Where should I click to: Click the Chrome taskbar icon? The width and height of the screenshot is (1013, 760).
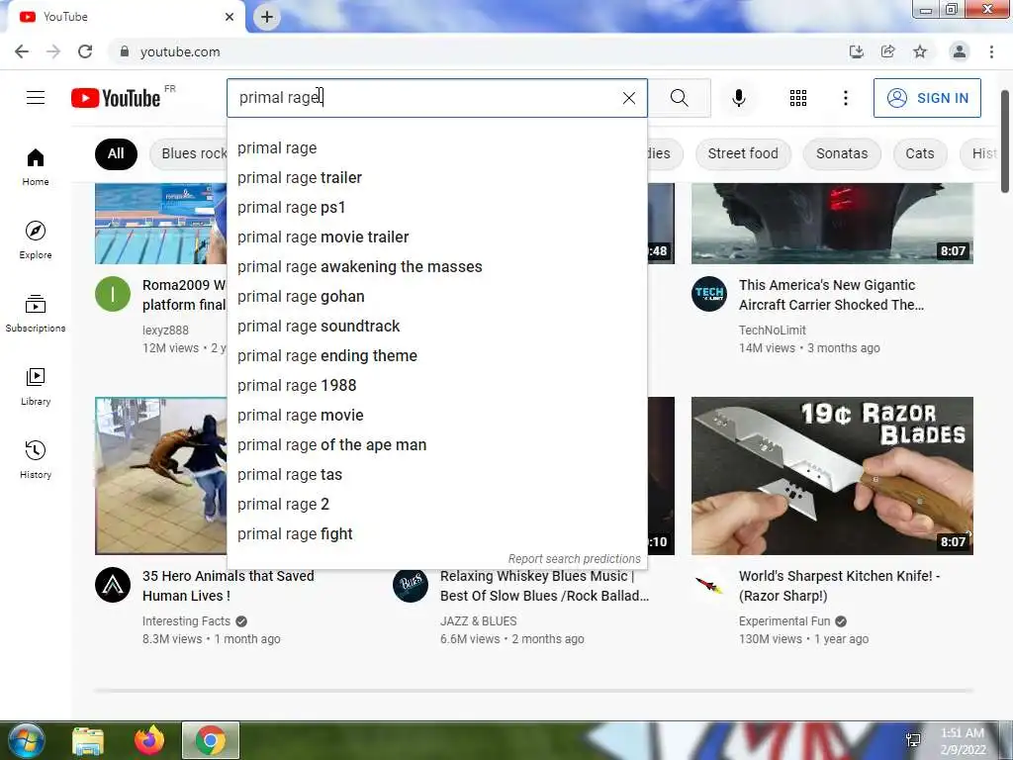(210, 740)
